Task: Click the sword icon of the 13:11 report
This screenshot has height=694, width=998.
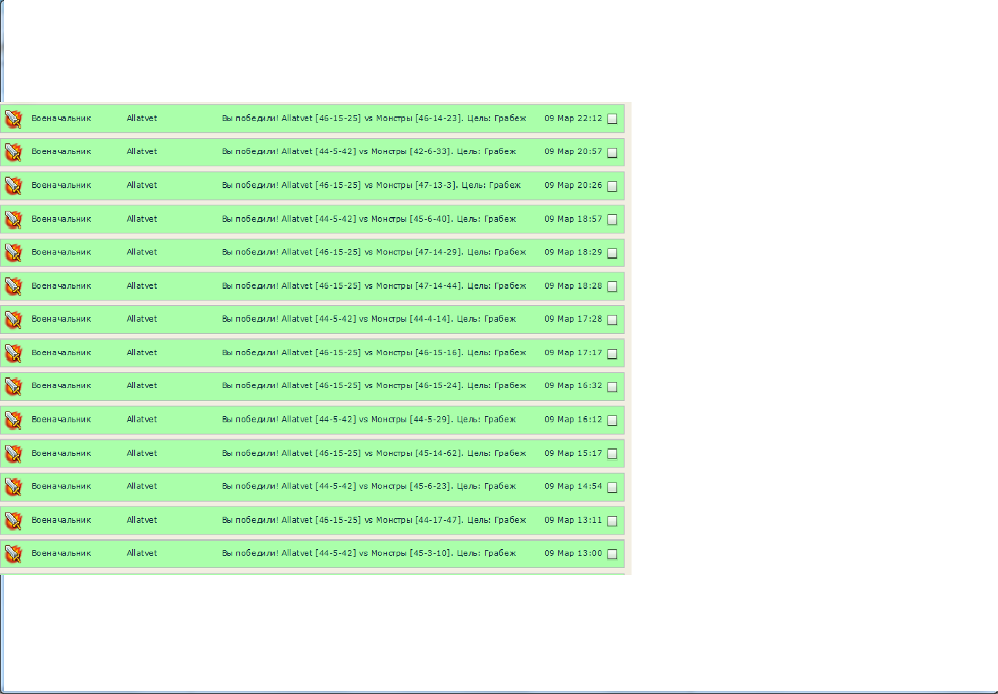Action: [x=14, y=521]
